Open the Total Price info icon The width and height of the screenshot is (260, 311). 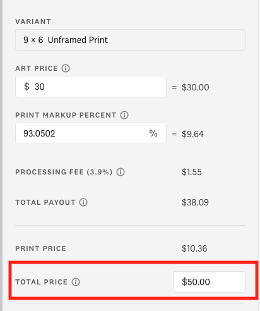tap(76, 282)
